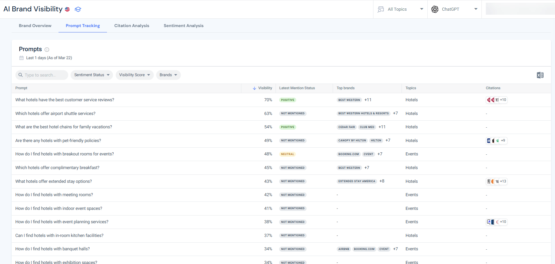Click the US flag icon beside the title

(x=67, y=9)
